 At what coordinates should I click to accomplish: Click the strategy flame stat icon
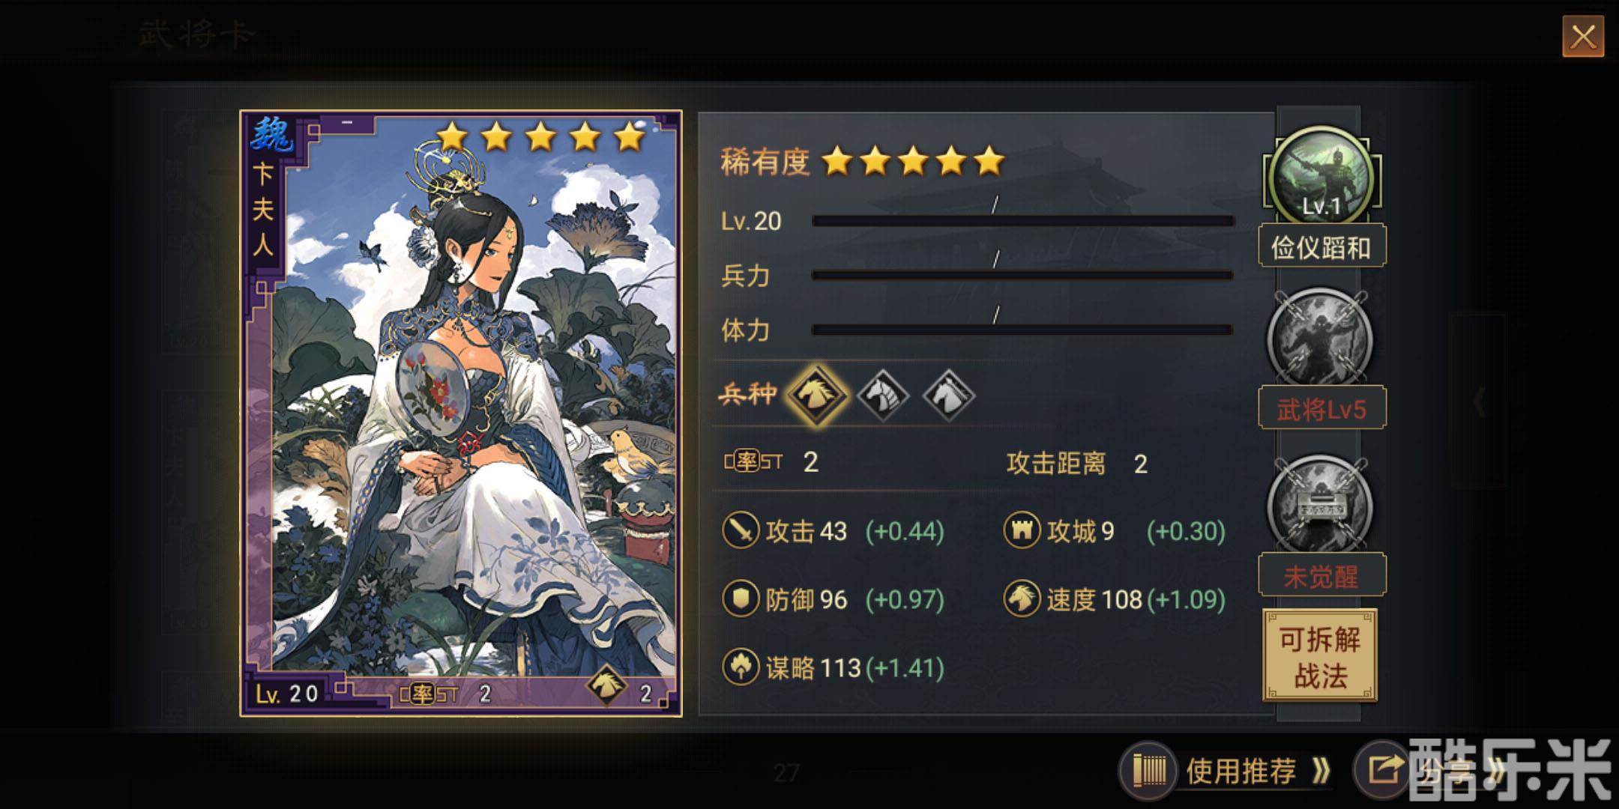741,667
